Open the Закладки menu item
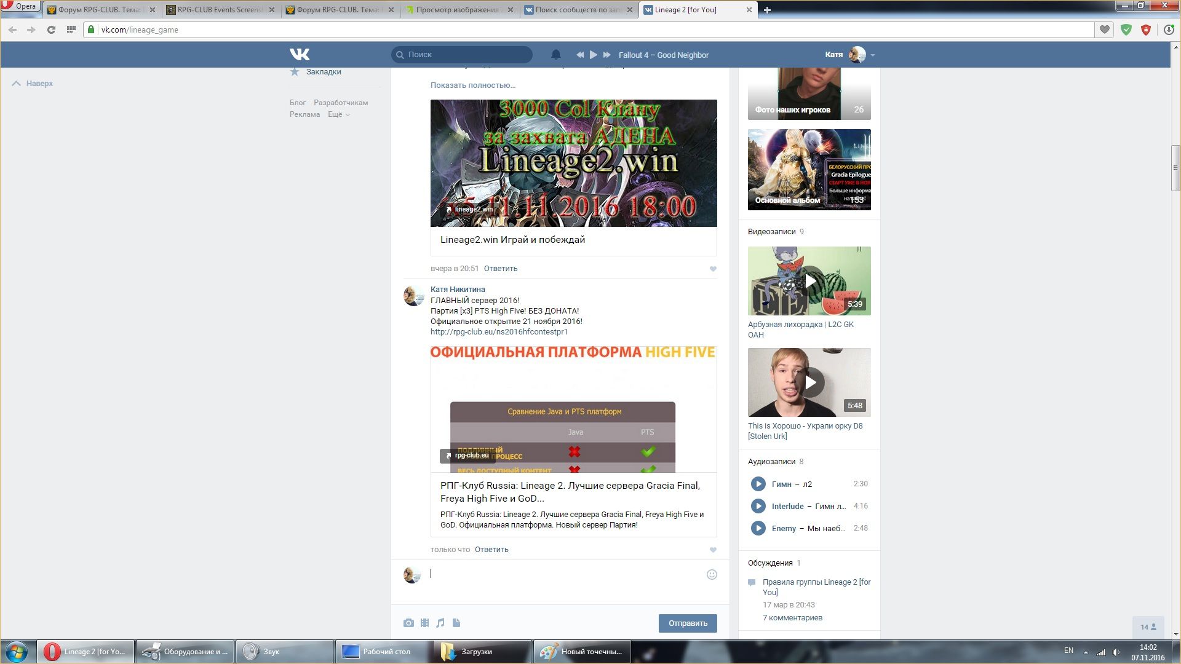The image size is (1181, 664). tap(323, 72)
